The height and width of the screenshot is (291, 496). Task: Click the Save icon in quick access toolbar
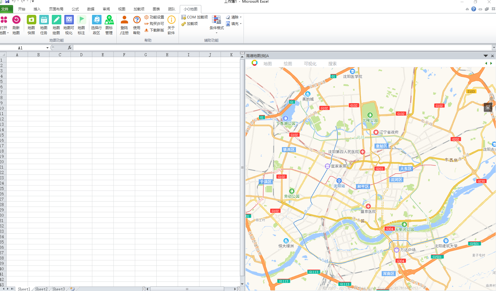click(7, 1)
